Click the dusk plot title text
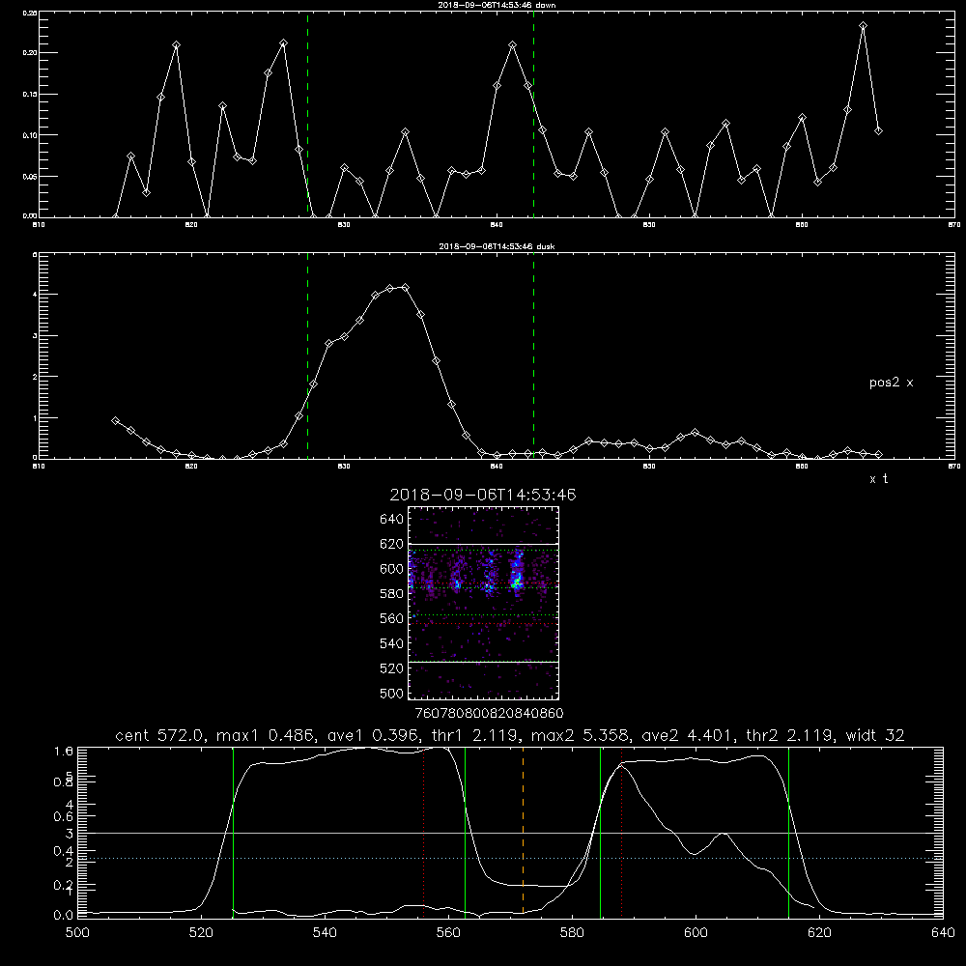966x966 pixels. click(497, 246)
